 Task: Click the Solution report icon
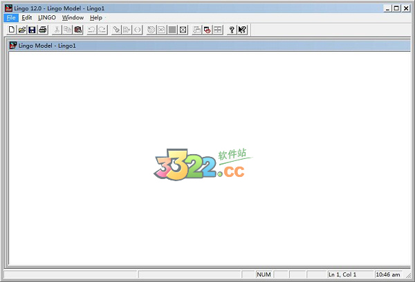(162, 30)
